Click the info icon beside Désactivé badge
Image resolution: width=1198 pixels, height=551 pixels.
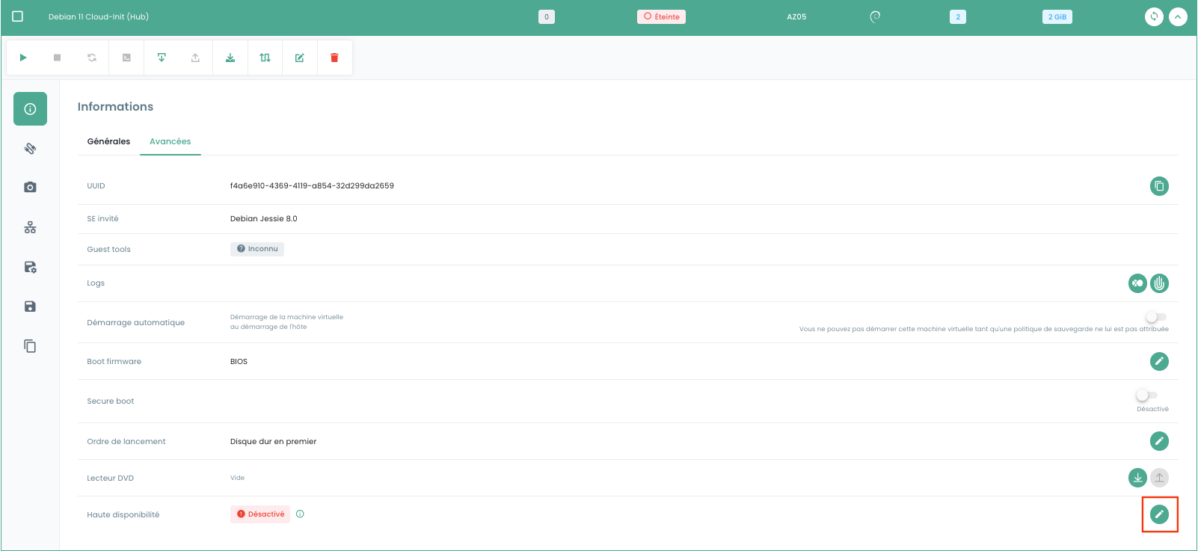point(300,514)
